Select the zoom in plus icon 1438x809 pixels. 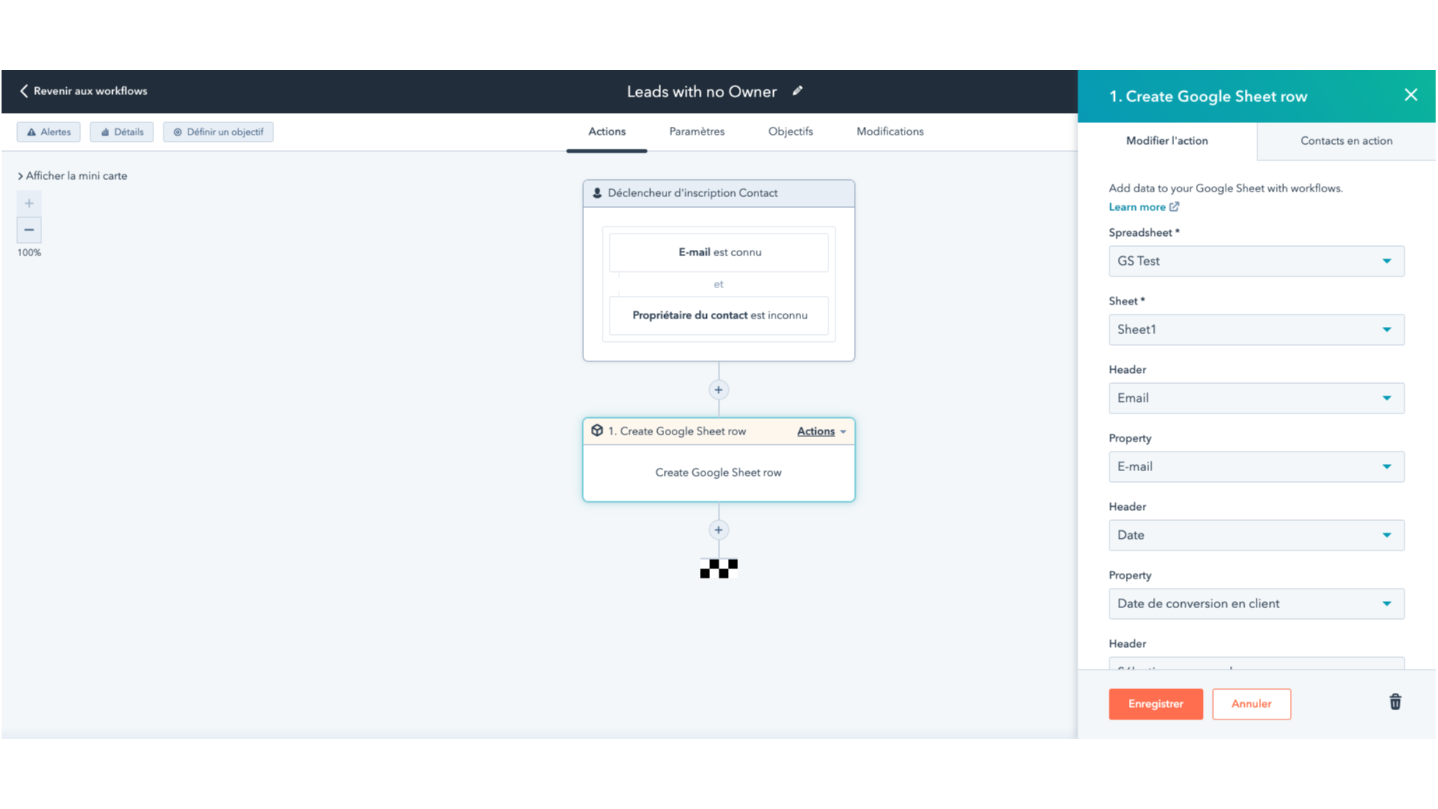point(29,202)
